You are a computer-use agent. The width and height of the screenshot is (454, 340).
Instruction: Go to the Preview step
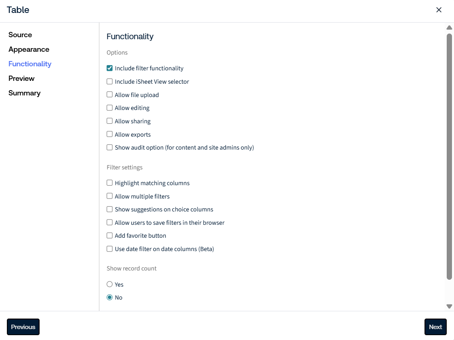pos(21,78)
